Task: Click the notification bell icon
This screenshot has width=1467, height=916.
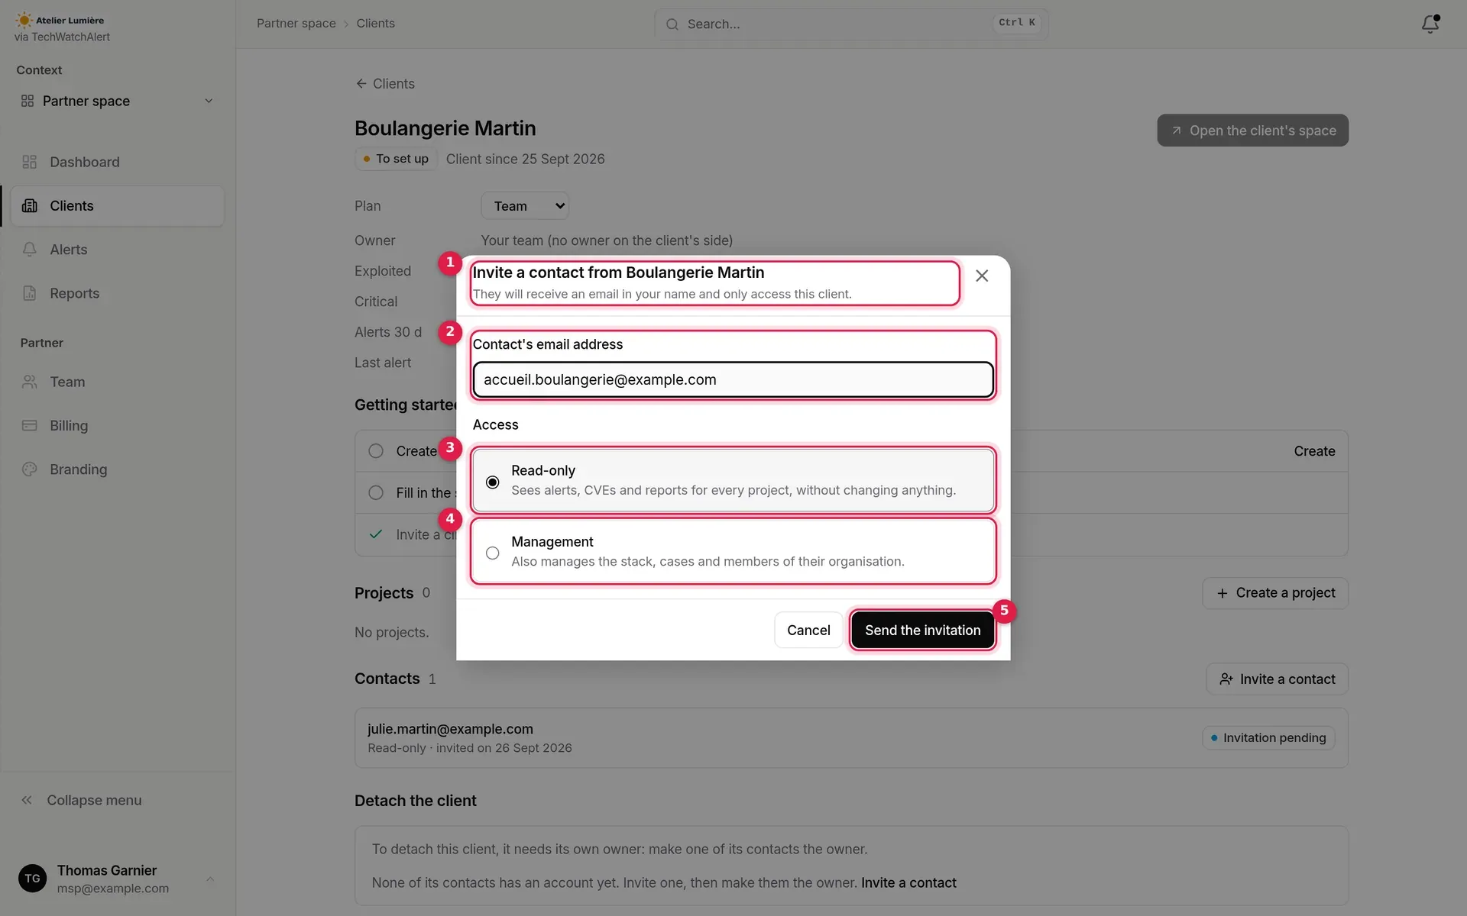Action: coord(1430,24)
